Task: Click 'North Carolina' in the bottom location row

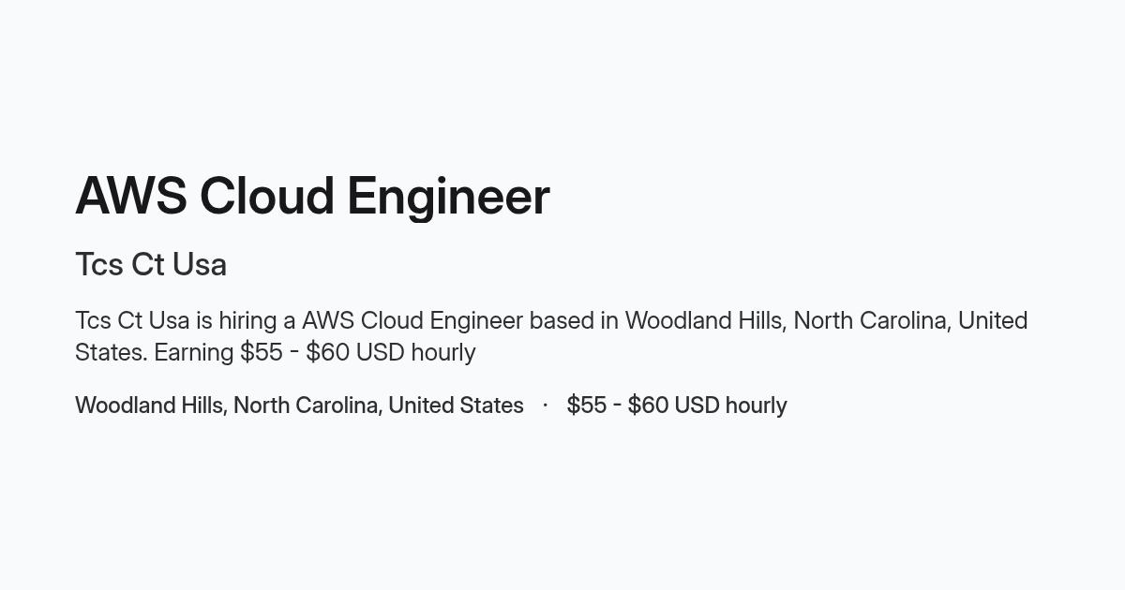Action: 307,406
